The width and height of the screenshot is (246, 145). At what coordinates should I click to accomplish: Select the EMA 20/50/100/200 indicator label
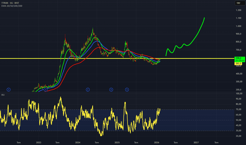tap(12, 6)
